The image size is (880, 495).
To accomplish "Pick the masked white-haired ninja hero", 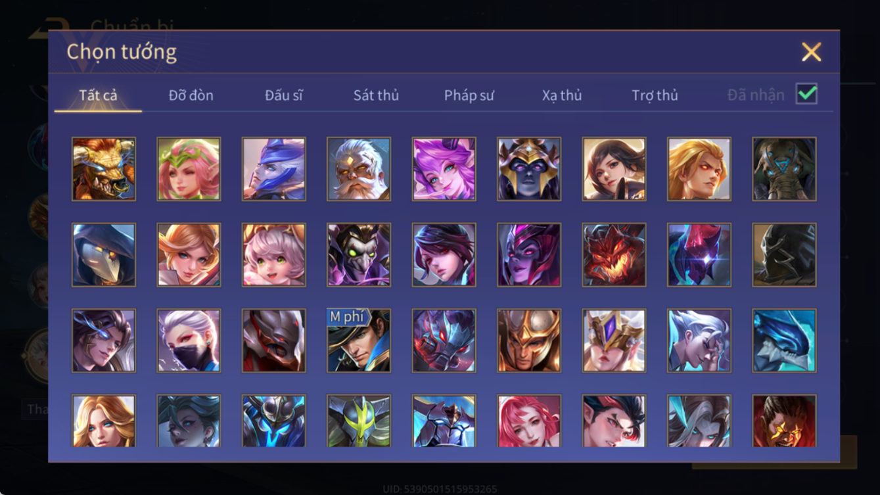I will coord(189,341).
